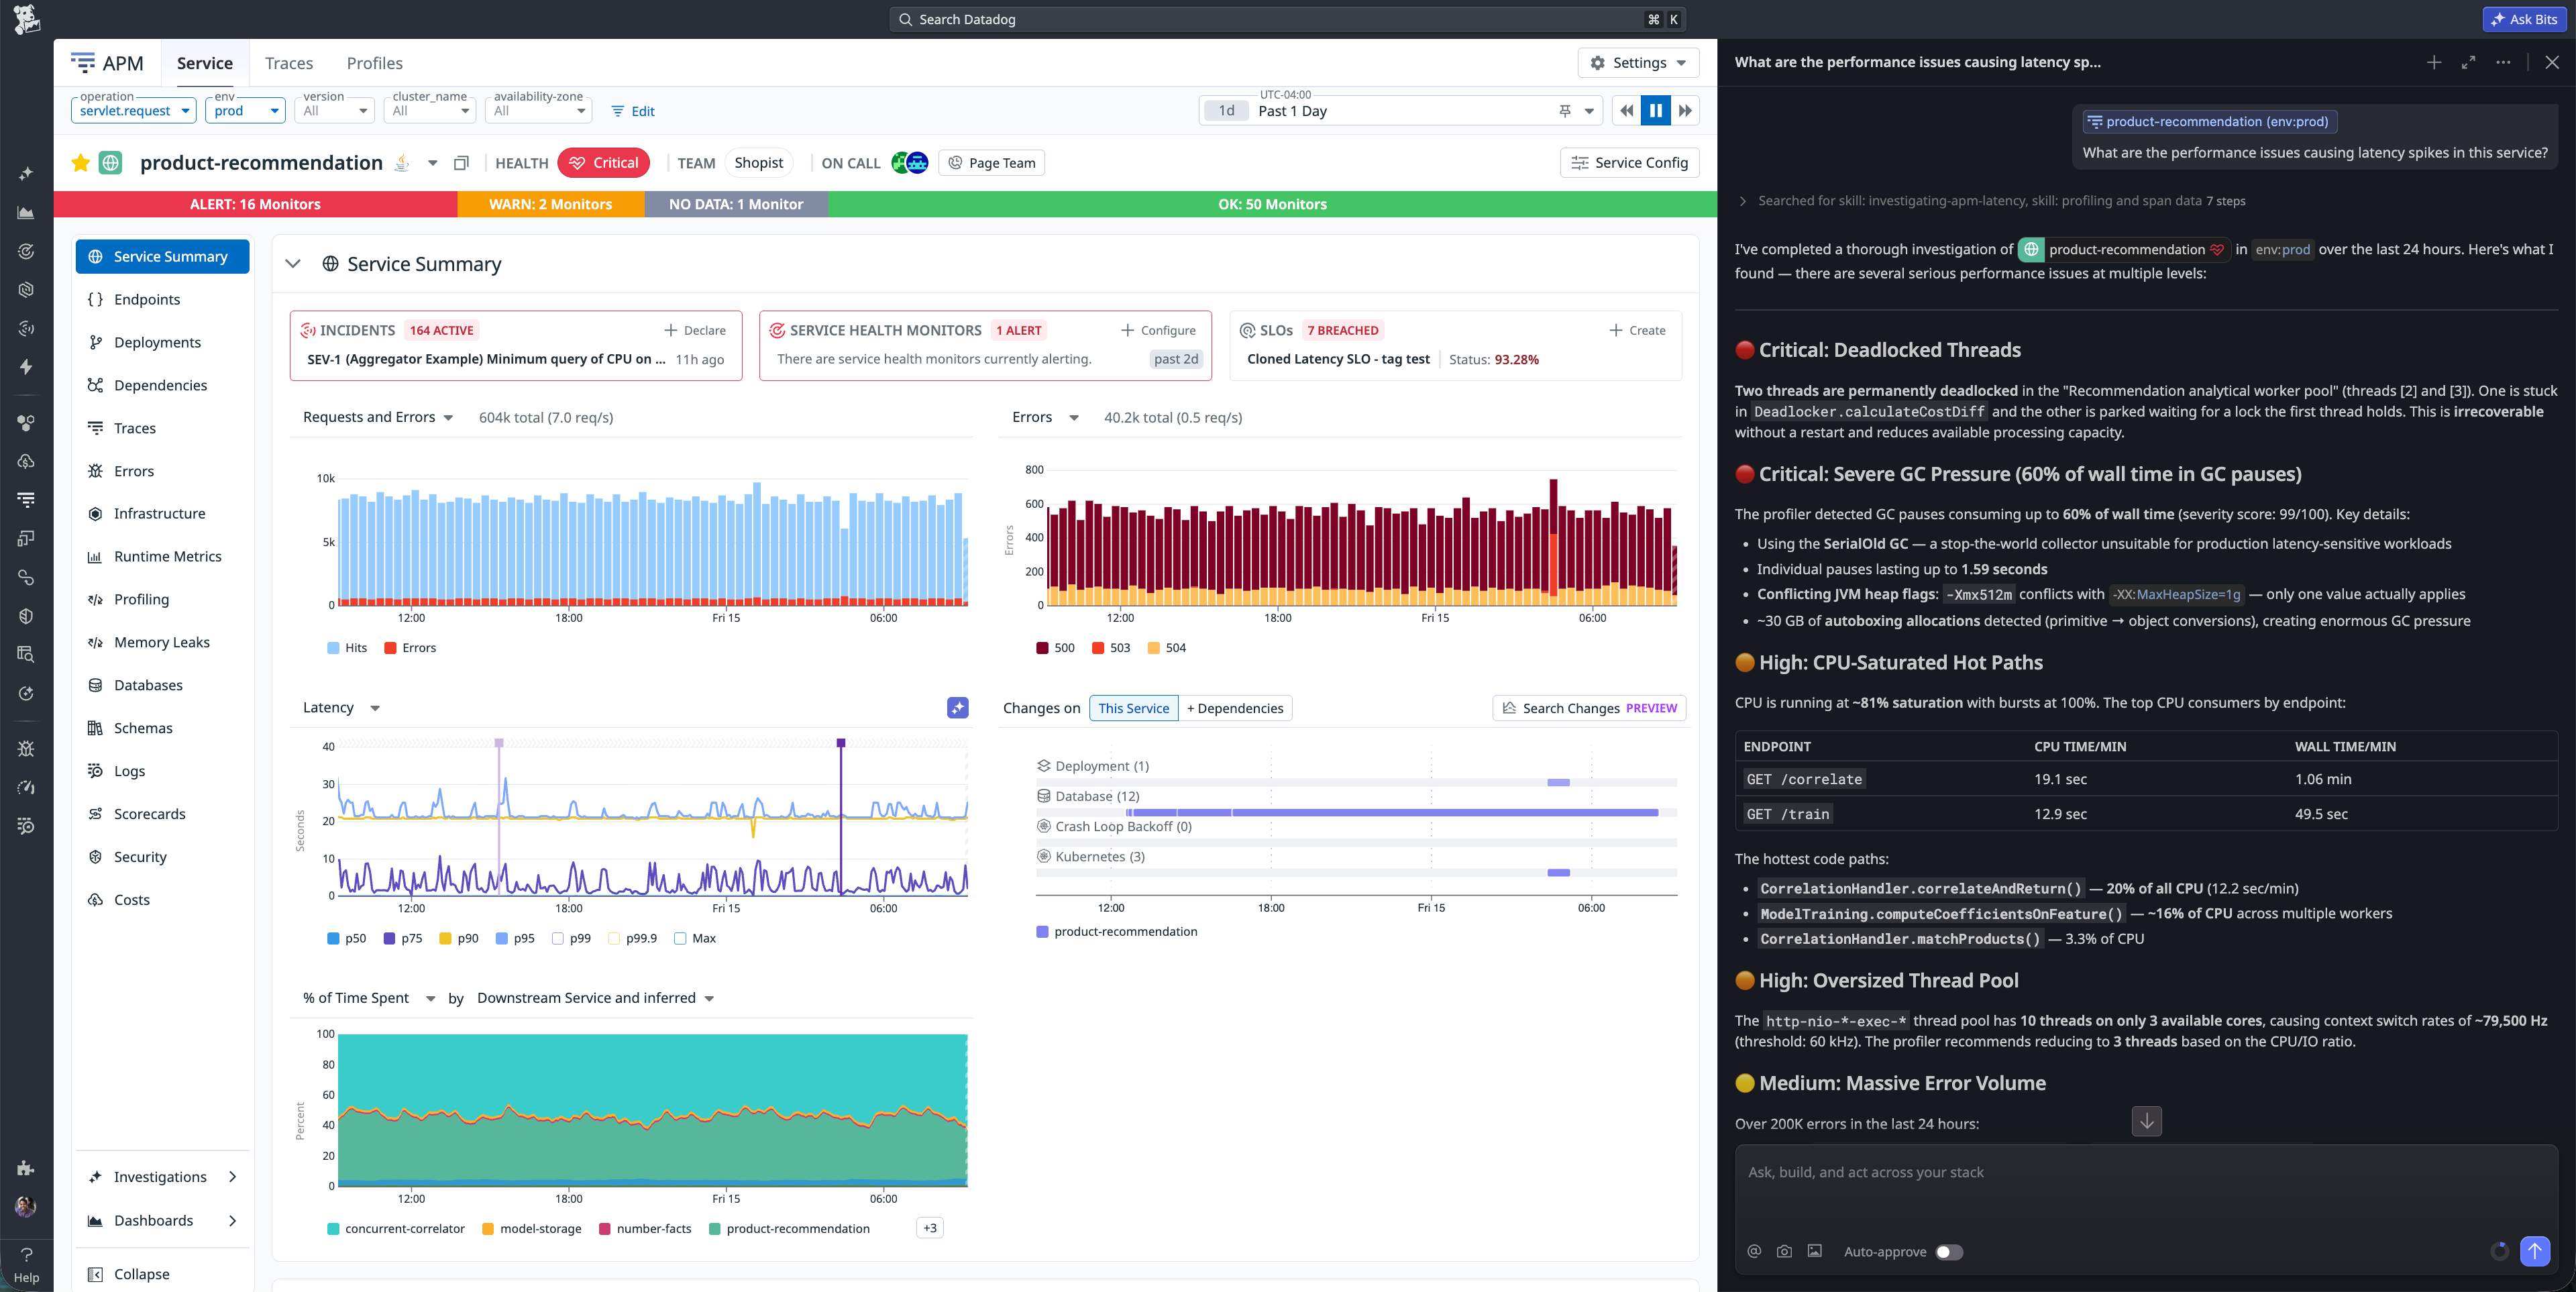
Task: Open the operation servlet.request dropdown
Action: tap(134, 110)
